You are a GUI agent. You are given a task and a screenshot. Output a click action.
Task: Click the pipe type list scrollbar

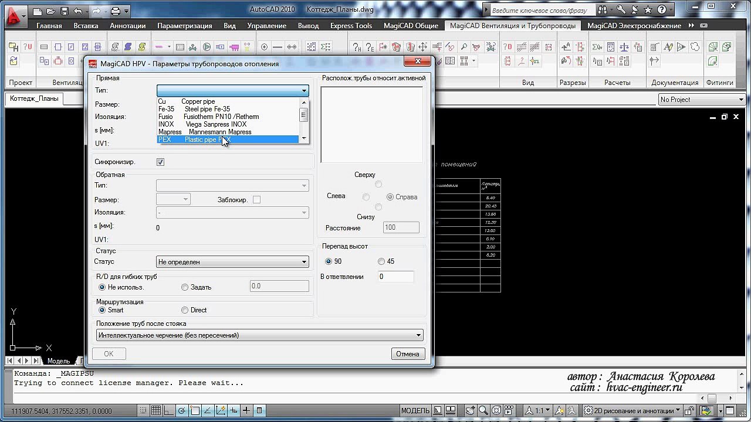tap(304, 120)
